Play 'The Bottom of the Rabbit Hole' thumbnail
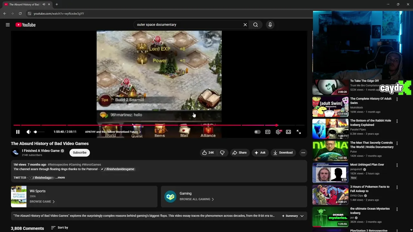Viewport: 413px width, 232px height. point(330,129)
